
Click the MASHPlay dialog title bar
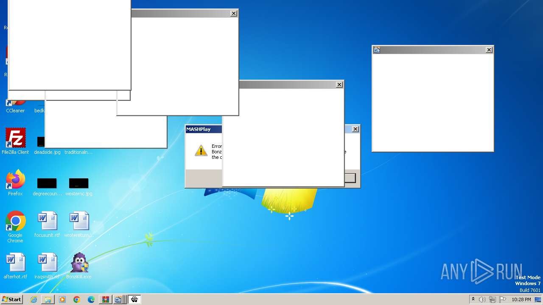click(x=204, y=129)
